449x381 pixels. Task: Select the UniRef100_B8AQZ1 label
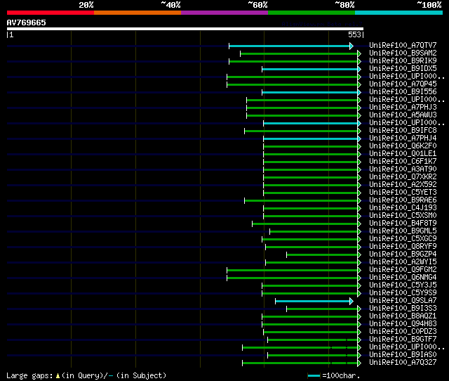403,316
